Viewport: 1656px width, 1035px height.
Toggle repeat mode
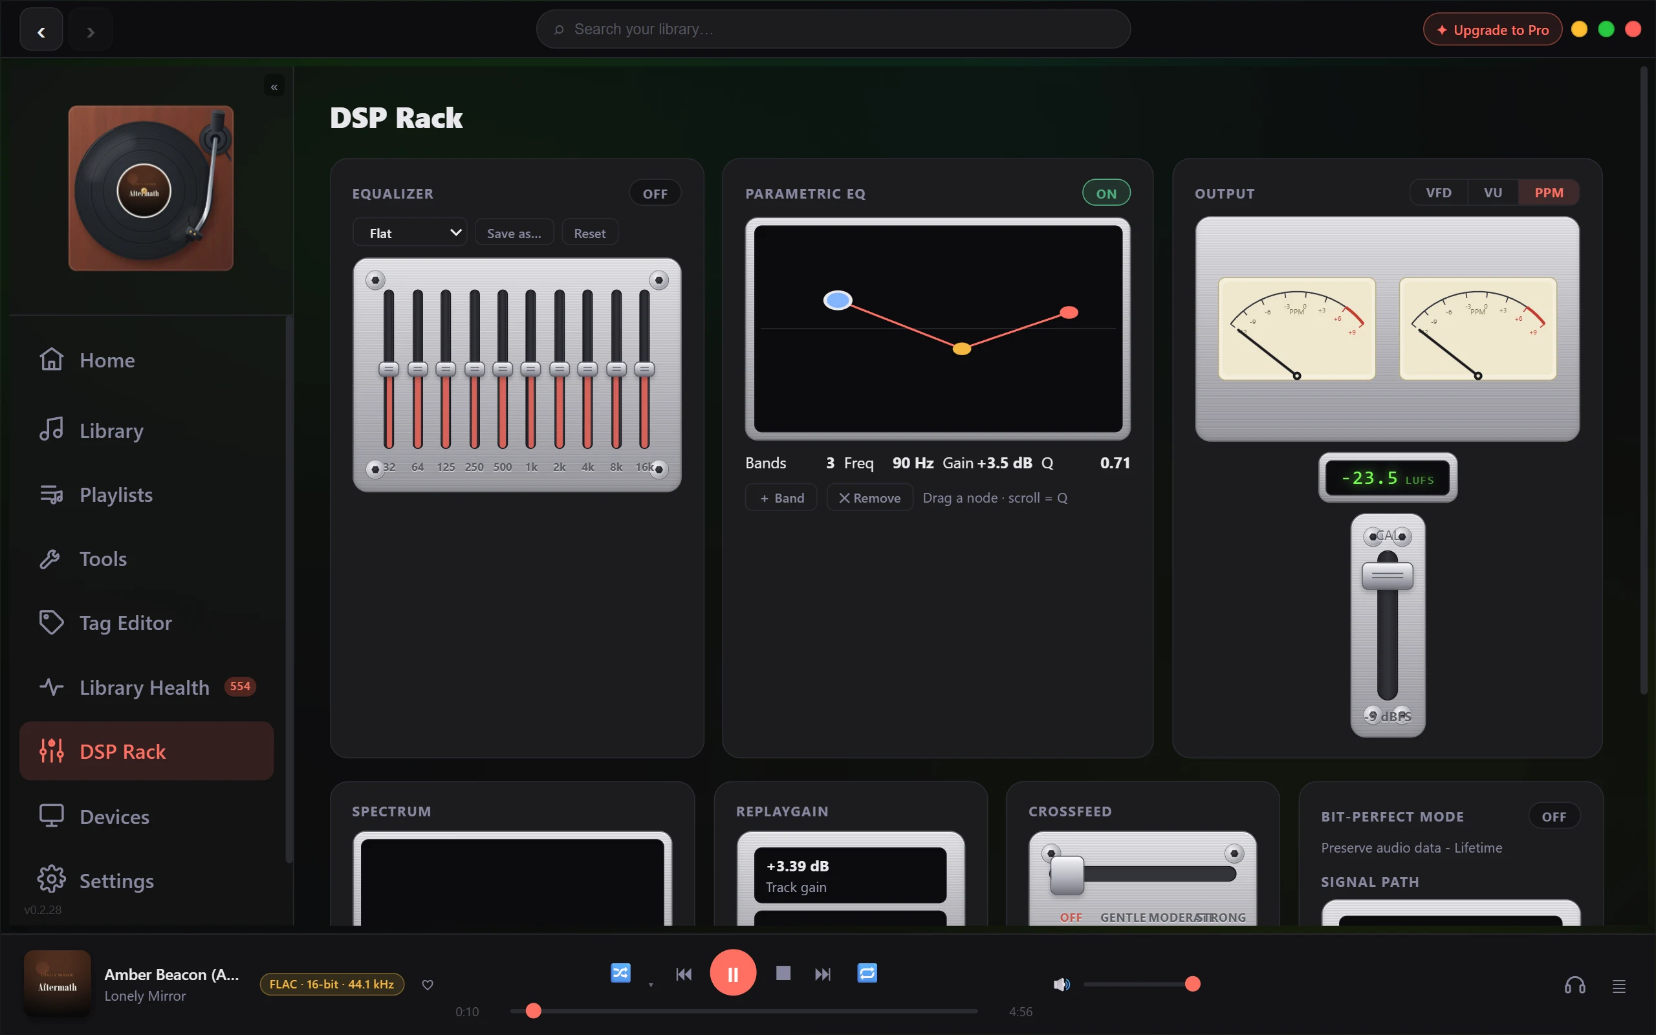coord(867,973)
